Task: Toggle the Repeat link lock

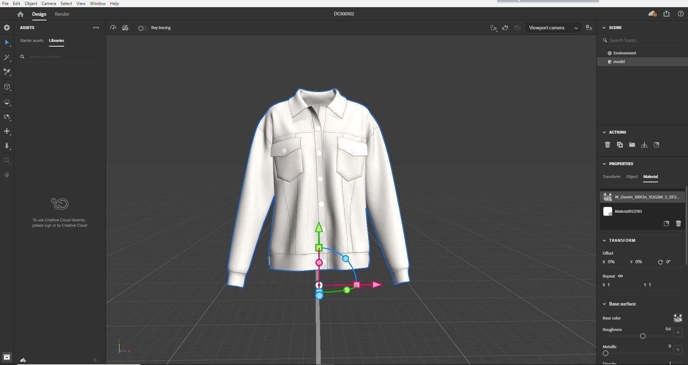Action: (x=621, y=276)
